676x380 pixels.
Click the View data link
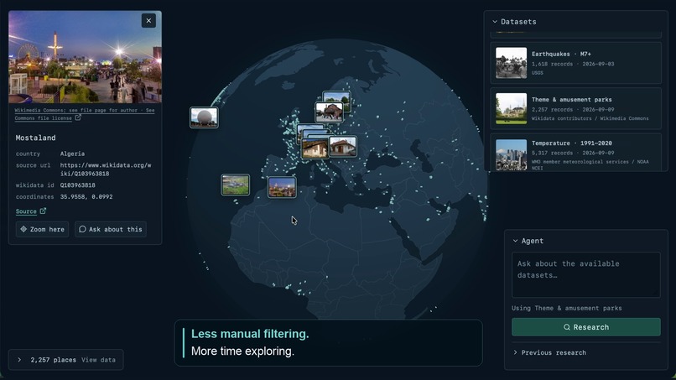tap(98, 360)
